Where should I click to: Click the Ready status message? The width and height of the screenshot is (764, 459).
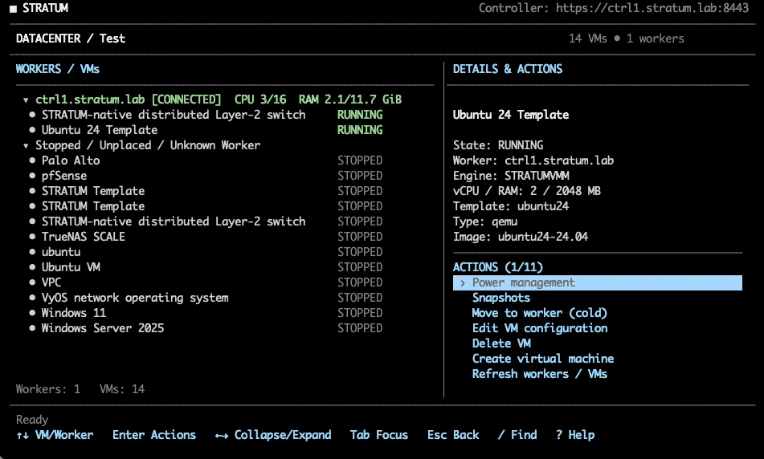[x=32, y=420]
